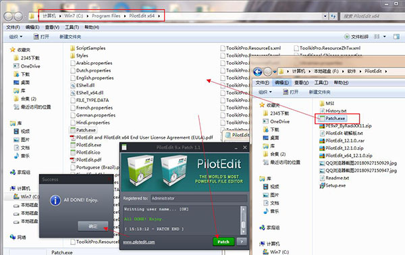Viewport: 405px width, 255px height.
Task: Open 查看(V) menu in back Explorer window
Action: coord(52,27)
